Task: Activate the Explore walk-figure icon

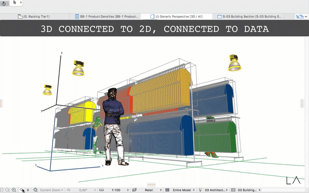Action: coord(28,190)
